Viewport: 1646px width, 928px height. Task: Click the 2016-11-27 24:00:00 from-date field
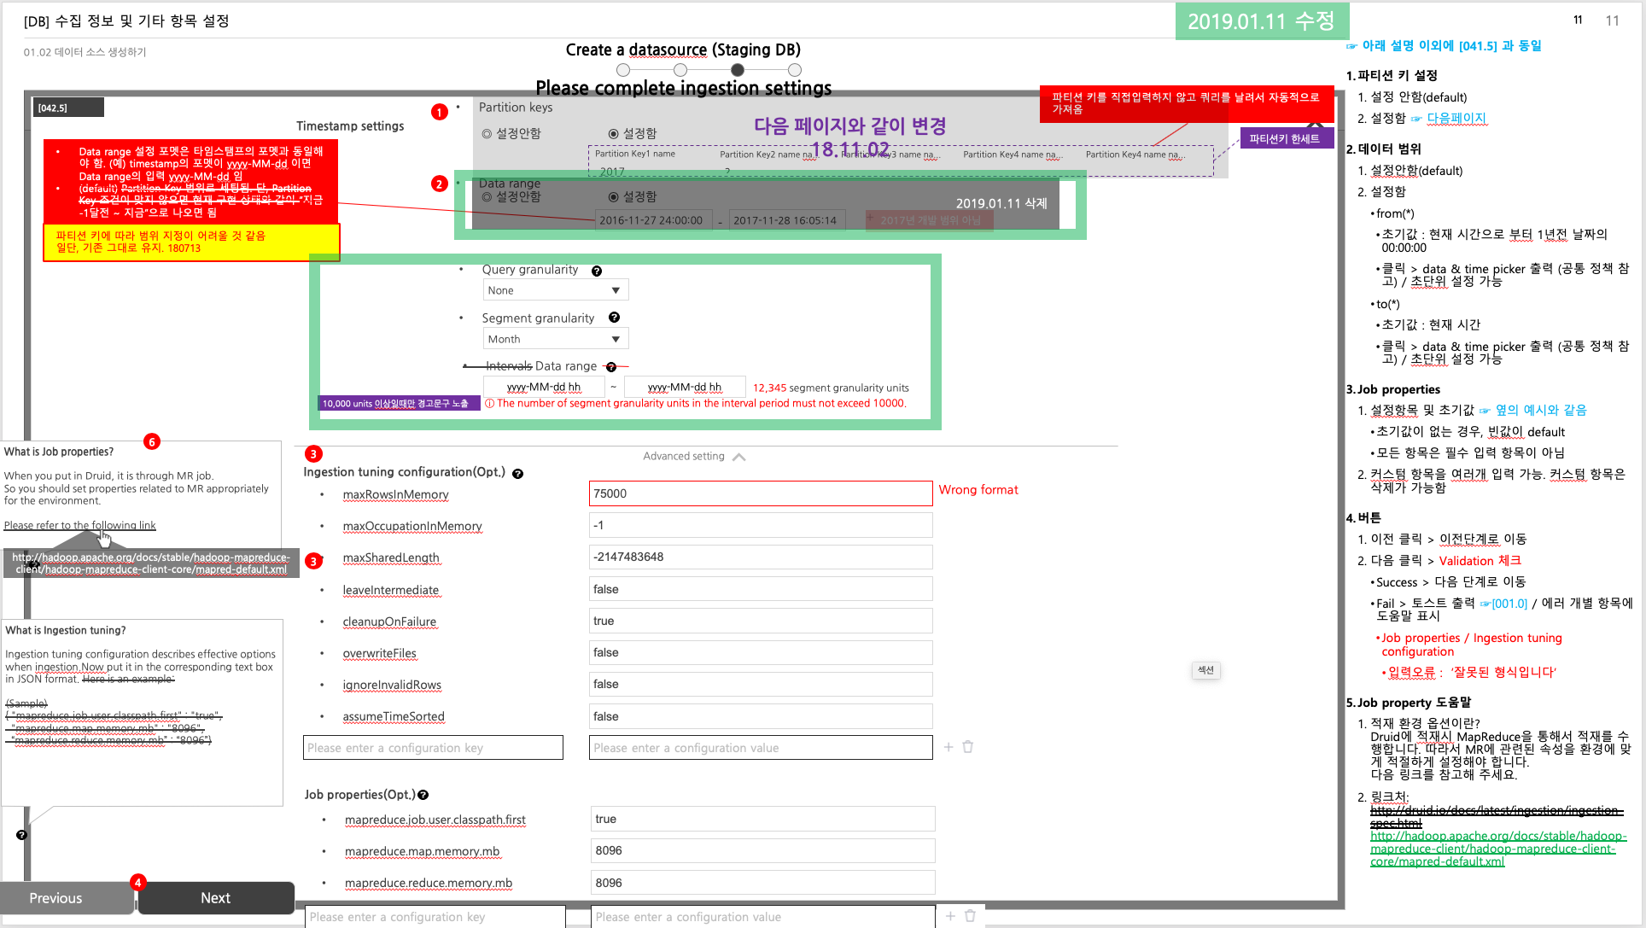(654, 220)
